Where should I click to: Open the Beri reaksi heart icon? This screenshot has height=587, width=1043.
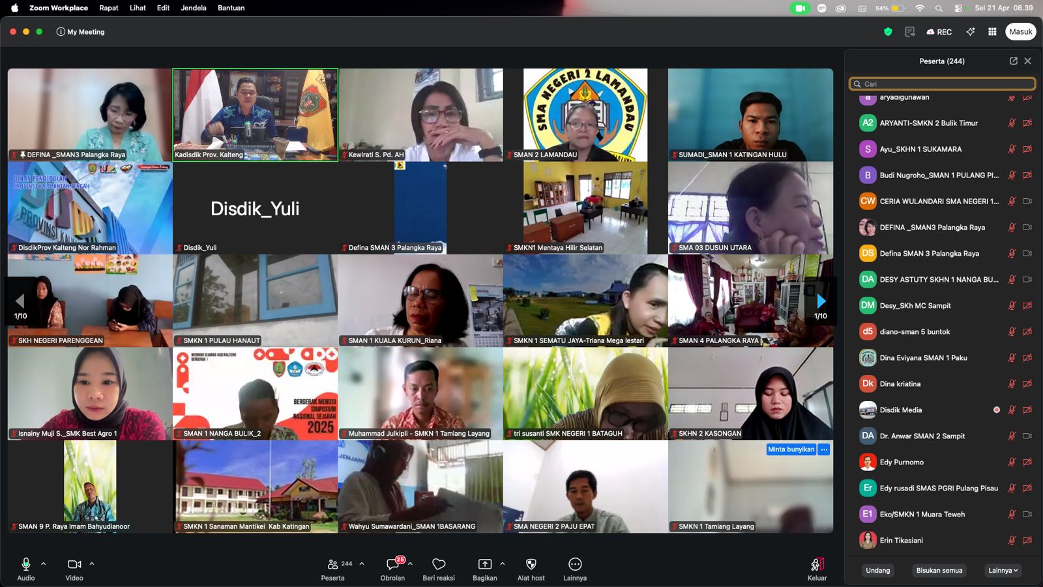(439, 564)
